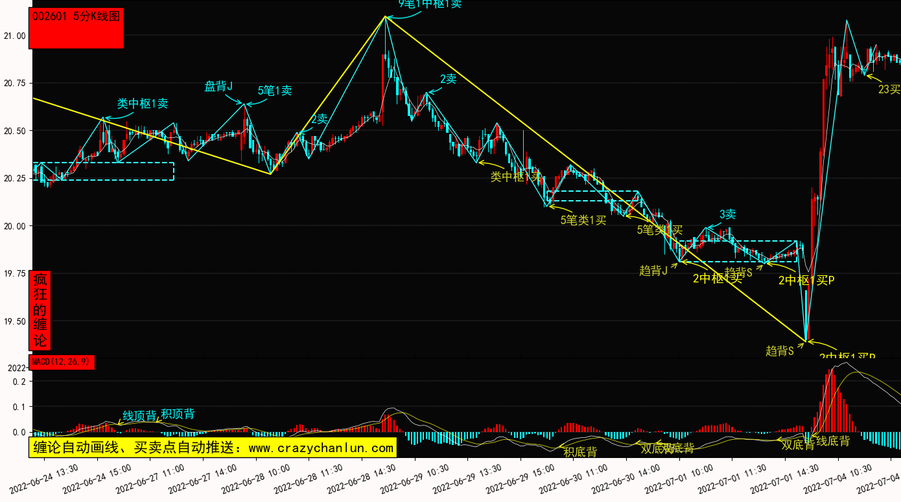901x502 pixels.
Task: Select the 2022-06-24 15:00 time axis label
Action: [x=97, y=478]
